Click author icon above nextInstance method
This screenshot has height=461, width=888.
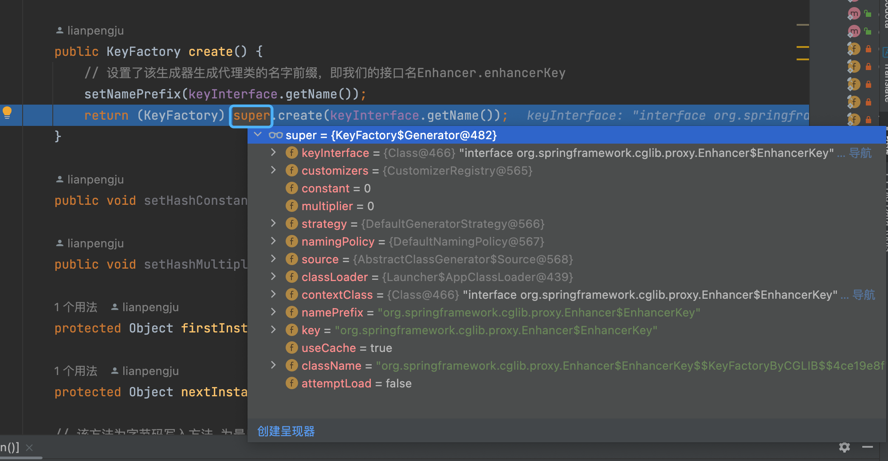point(114,371)
